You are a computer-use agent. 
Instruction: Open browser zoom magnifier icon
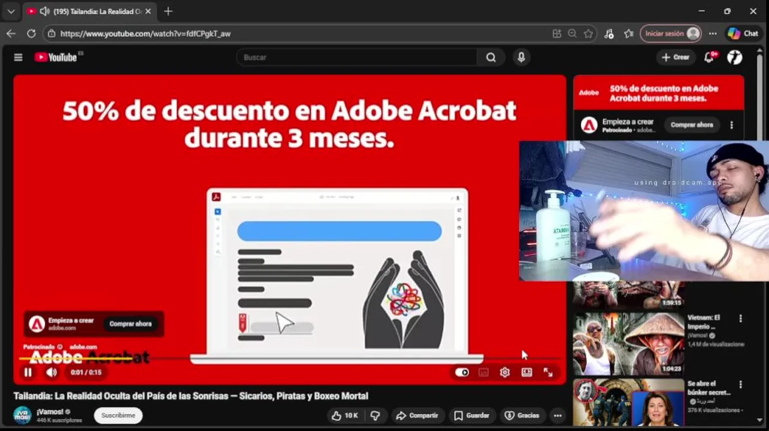pos(573,34)
